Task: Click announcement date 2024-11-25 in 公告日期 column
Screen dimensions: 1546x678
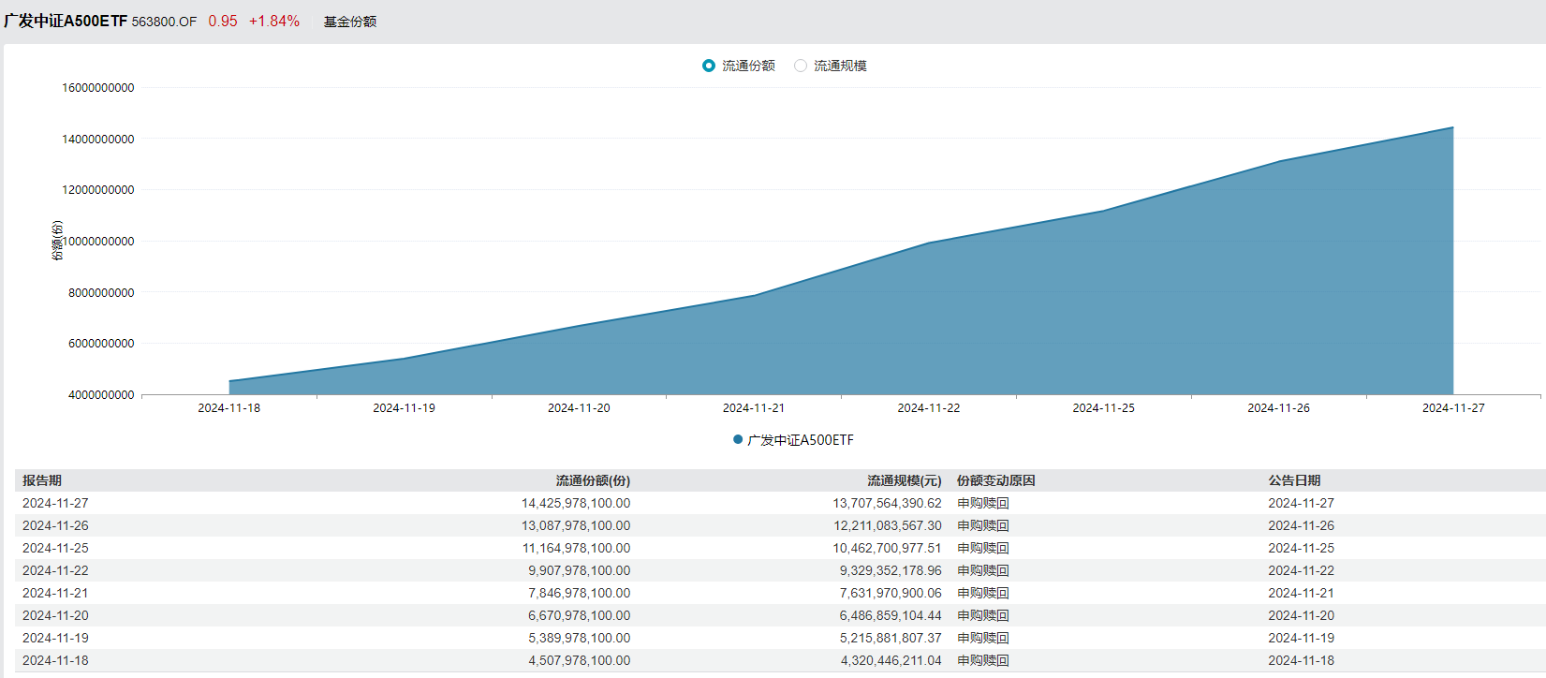Action: [1302, 548]
